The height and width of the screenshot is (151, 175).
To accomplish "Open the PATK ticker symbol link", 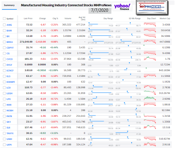I will 9,115.
